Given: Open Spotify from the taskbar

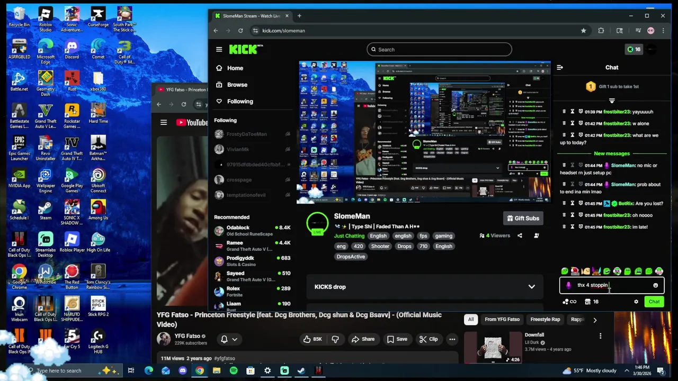Looking at the screenshot, I should (234, 370).
